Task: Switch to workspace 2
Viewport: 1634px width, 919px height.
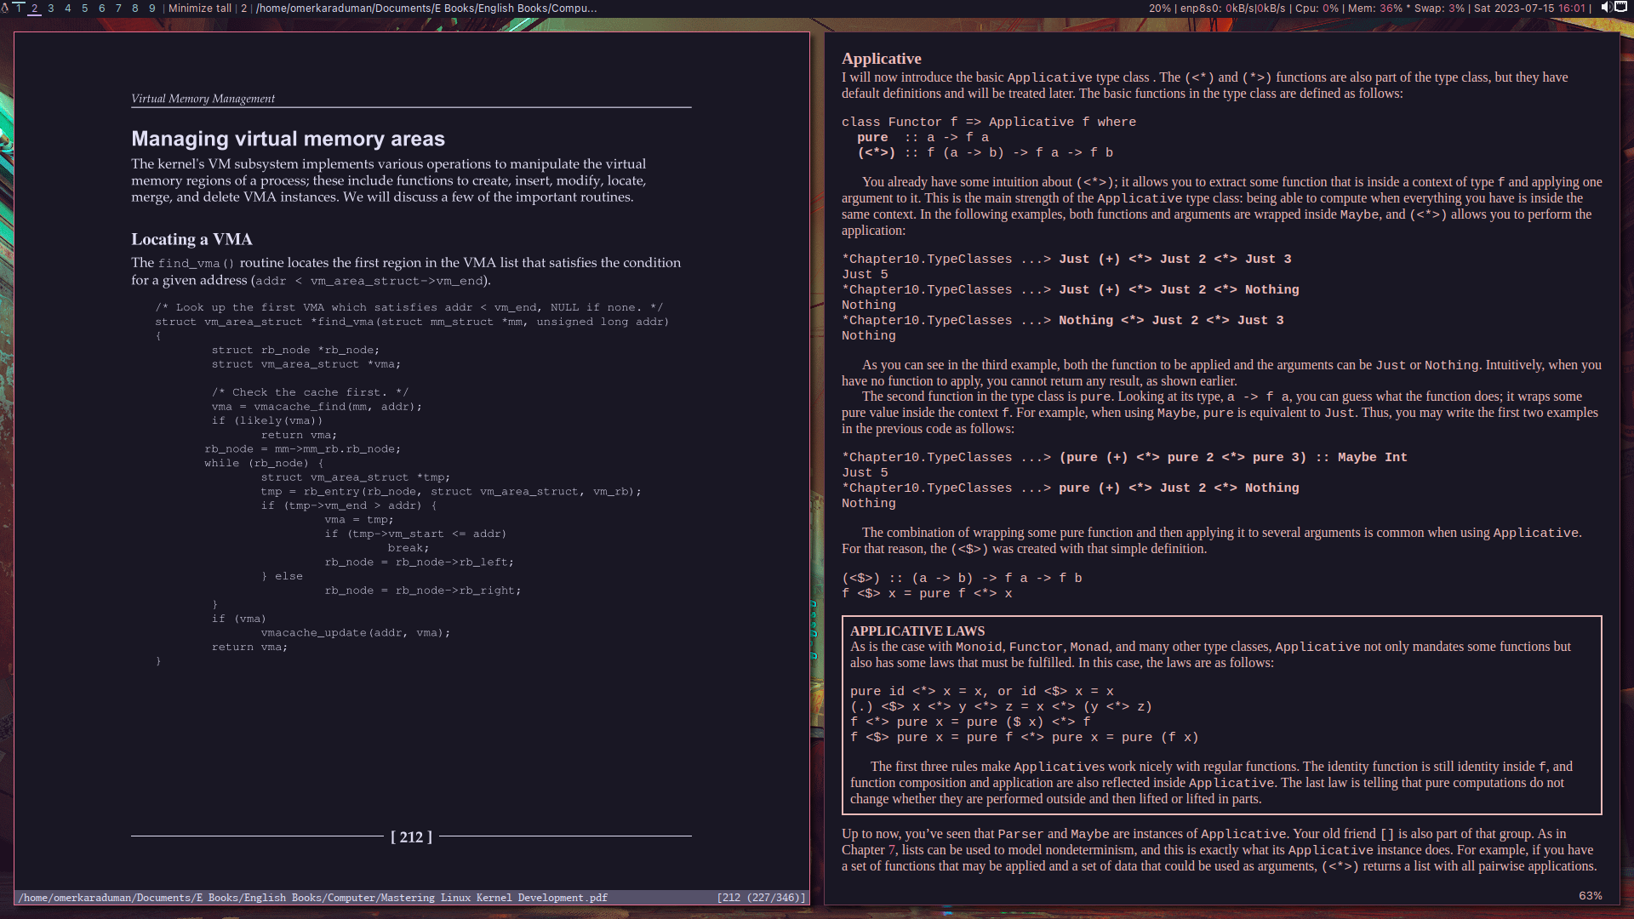Action: pos(35,8)
